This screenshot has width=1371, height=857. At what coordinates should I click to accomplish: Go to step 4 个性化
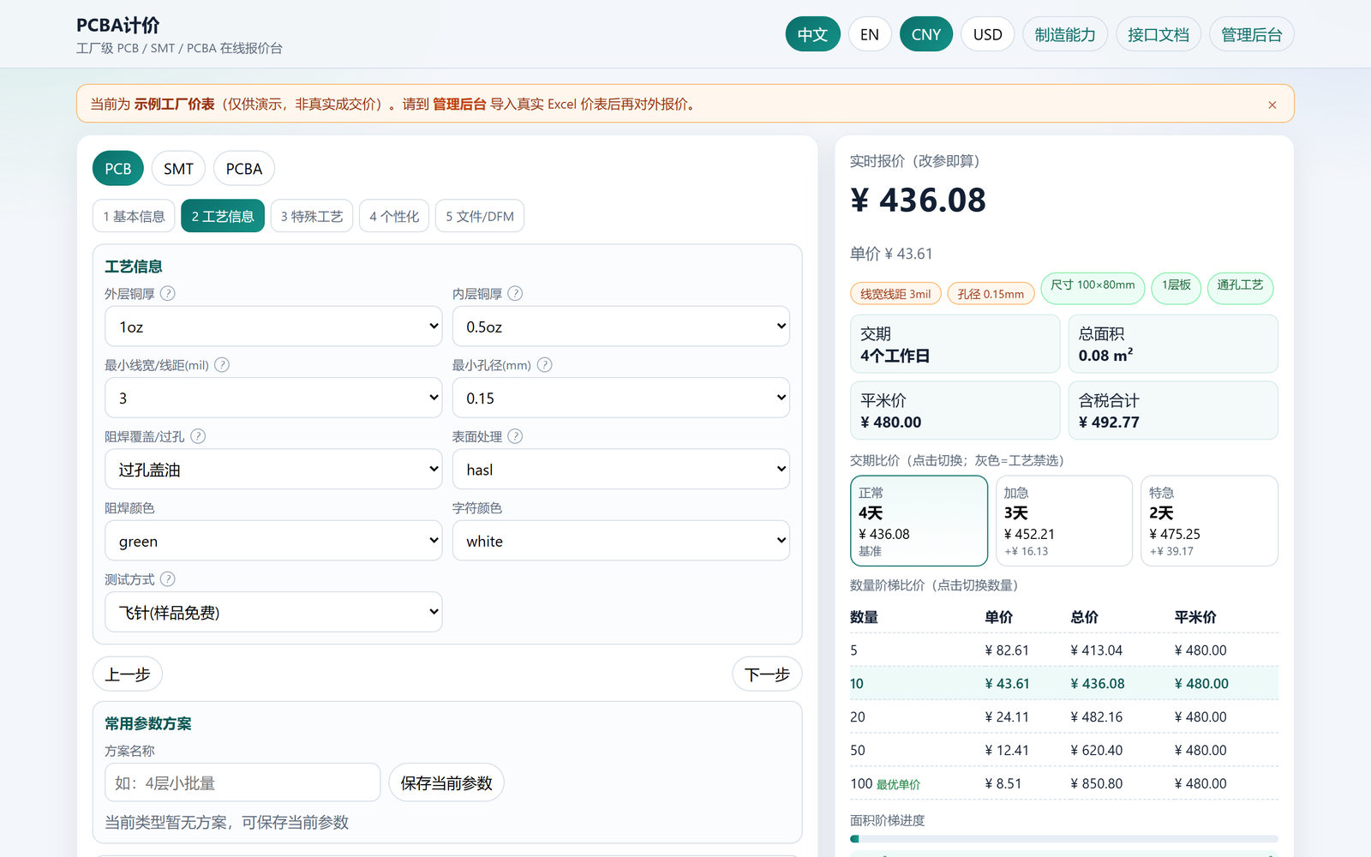point(394,216)
